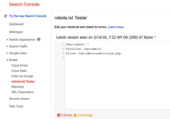The height and width of the screenshot is (119, 170).
Task: Click the Learn more link
Action: 116,27
